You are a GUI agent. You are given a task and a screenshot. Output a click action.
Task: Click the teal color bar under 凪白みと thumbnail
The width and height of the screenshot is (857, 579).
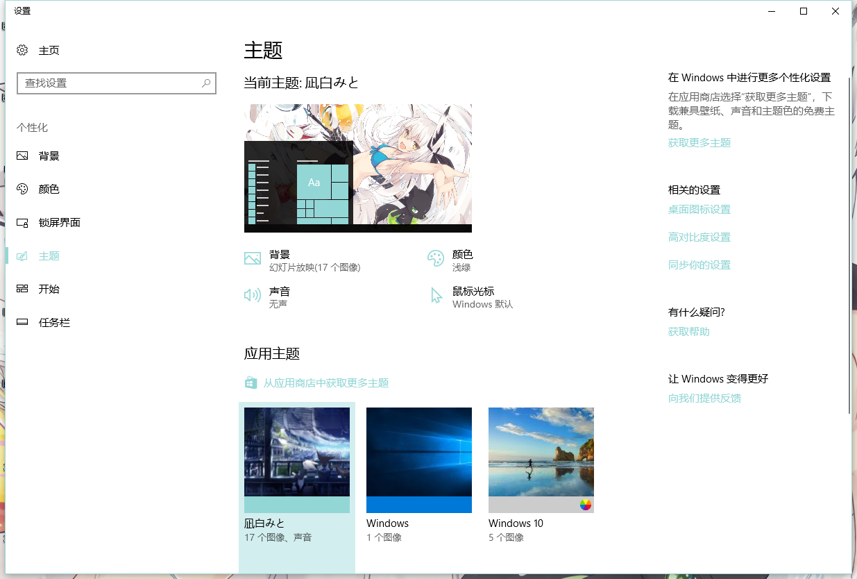[x=297, y=505]
